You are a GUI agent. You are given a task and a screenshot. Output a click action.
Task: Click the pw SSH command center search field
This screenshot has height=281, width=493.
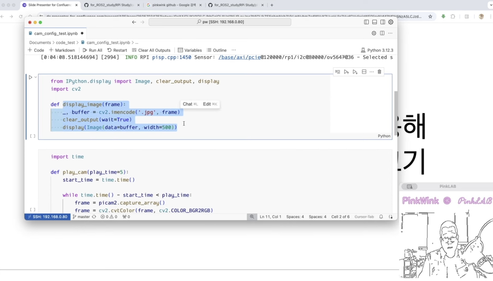pyautogui.click(x=220, y=22)
